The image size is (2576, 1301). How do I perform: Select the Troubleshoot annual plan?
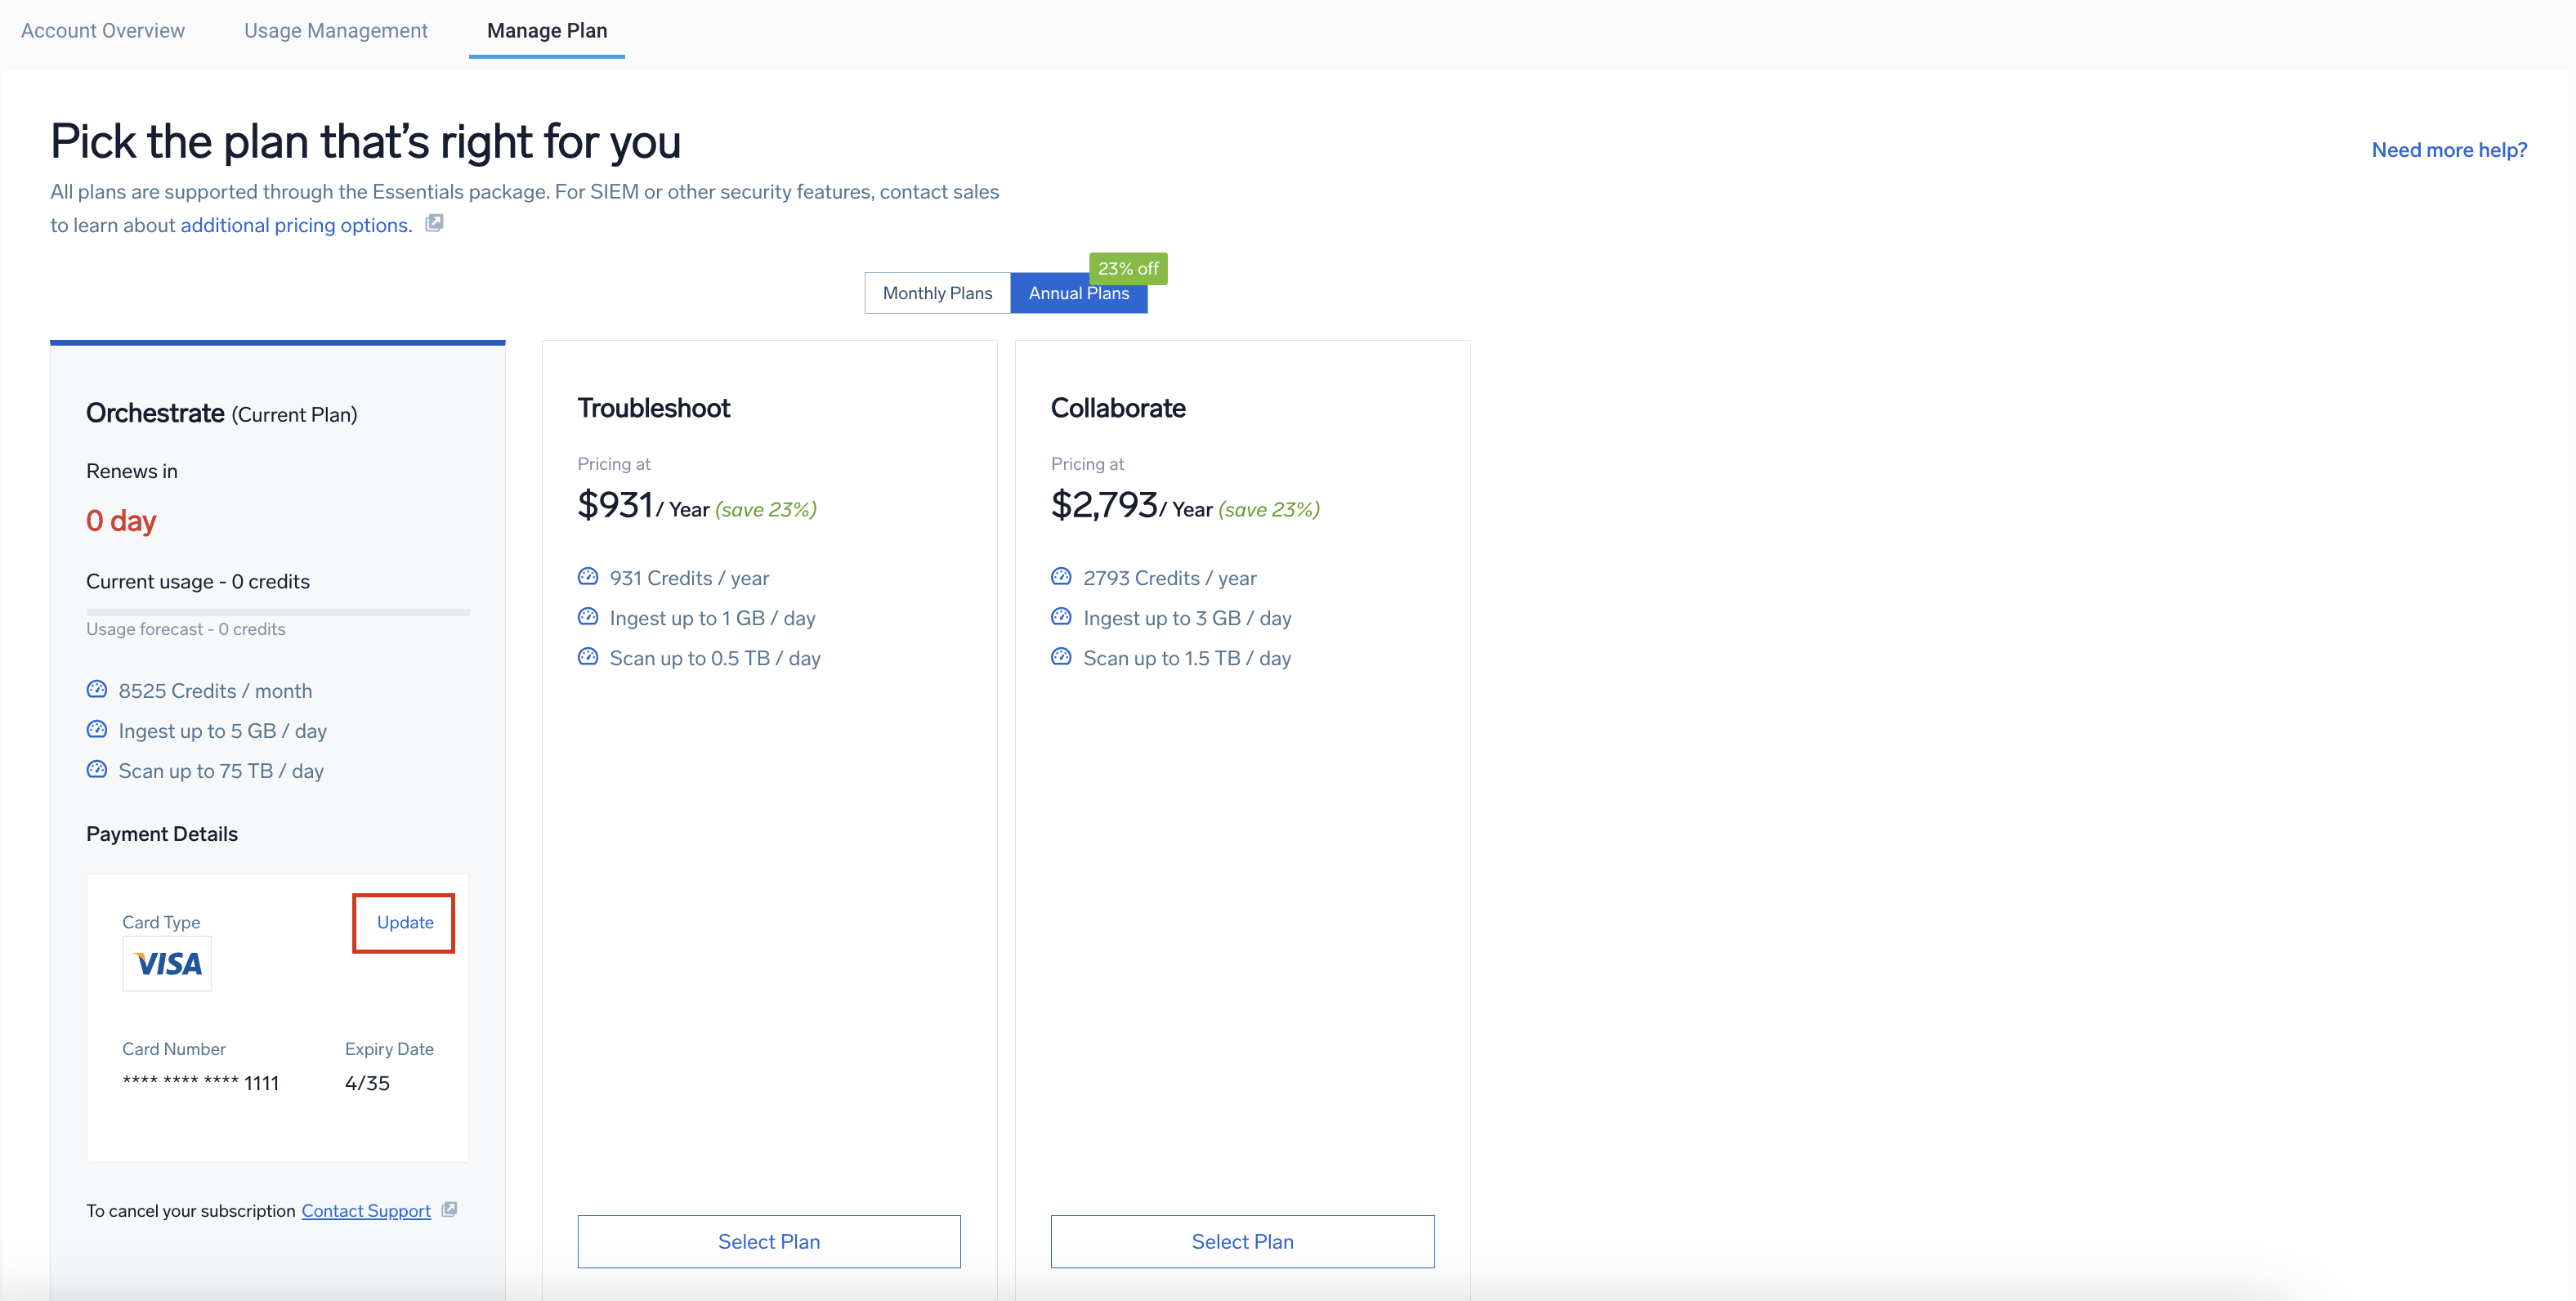(767, 1240)
